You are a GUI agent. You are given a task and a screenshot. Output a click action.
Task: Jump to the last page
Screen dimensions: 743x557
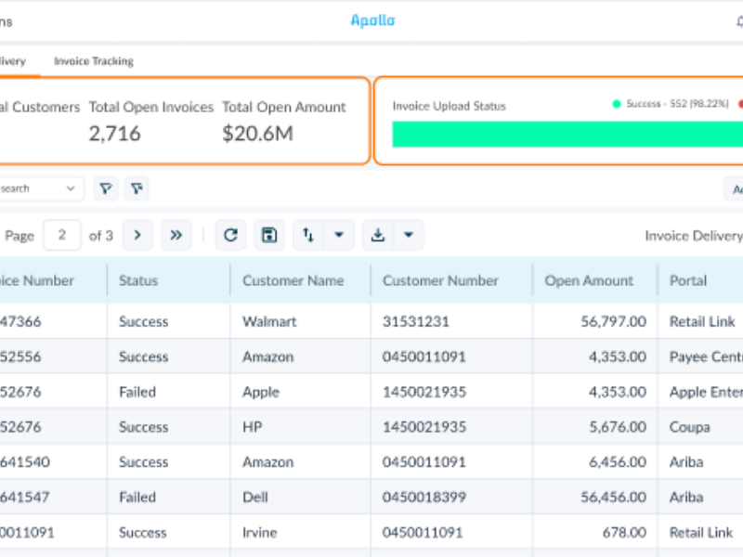(x=176, y=236)
